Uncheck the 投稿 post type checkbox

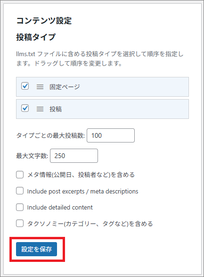[25, 108]
